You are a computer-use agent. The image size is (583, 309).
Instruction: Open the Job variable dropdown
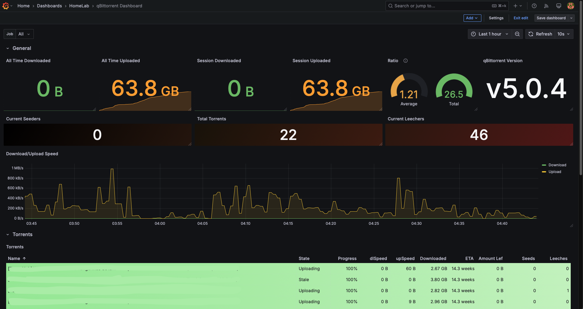(24, 34)
